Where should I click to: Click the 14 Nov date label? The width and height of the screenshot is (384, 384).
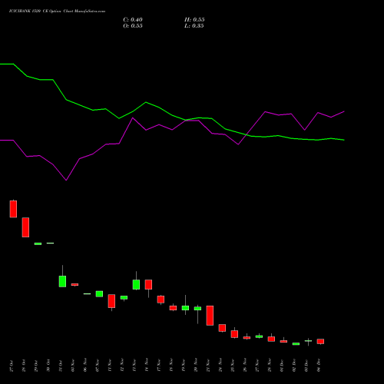147,366
